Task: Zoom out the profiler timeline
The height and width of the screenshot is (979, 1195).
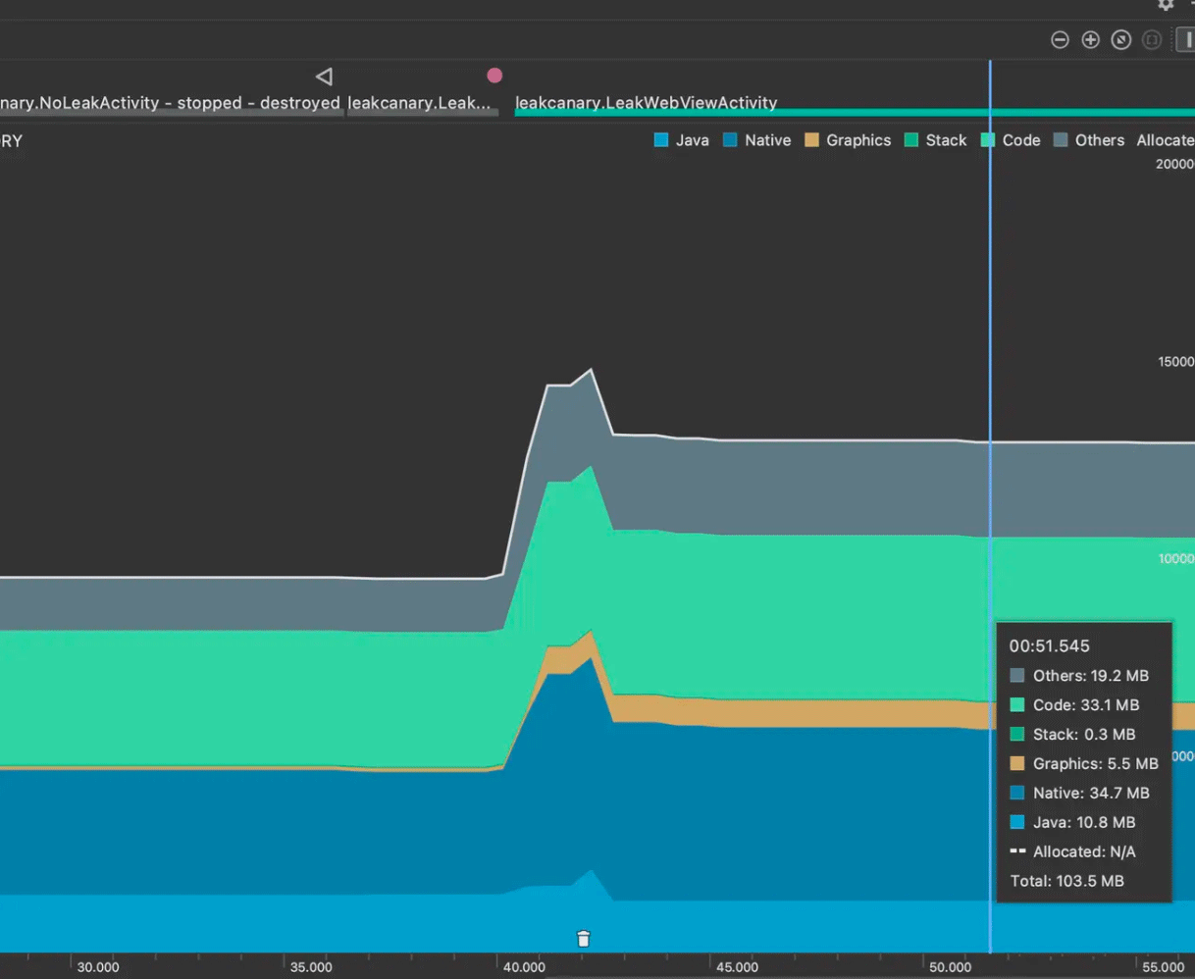Action: point(1060,40)
